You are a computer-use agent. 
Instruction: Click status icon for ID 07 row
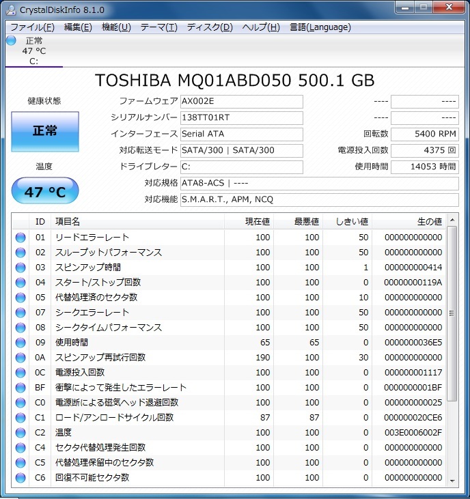coord(20,313)
